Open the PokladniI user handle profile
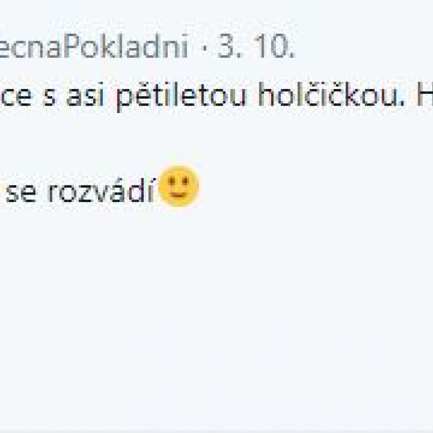433x433 pixels. (94, 46)
